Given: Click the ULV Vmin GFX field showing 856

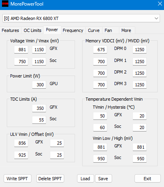Looking at the screenshot, I should point(21,143).
